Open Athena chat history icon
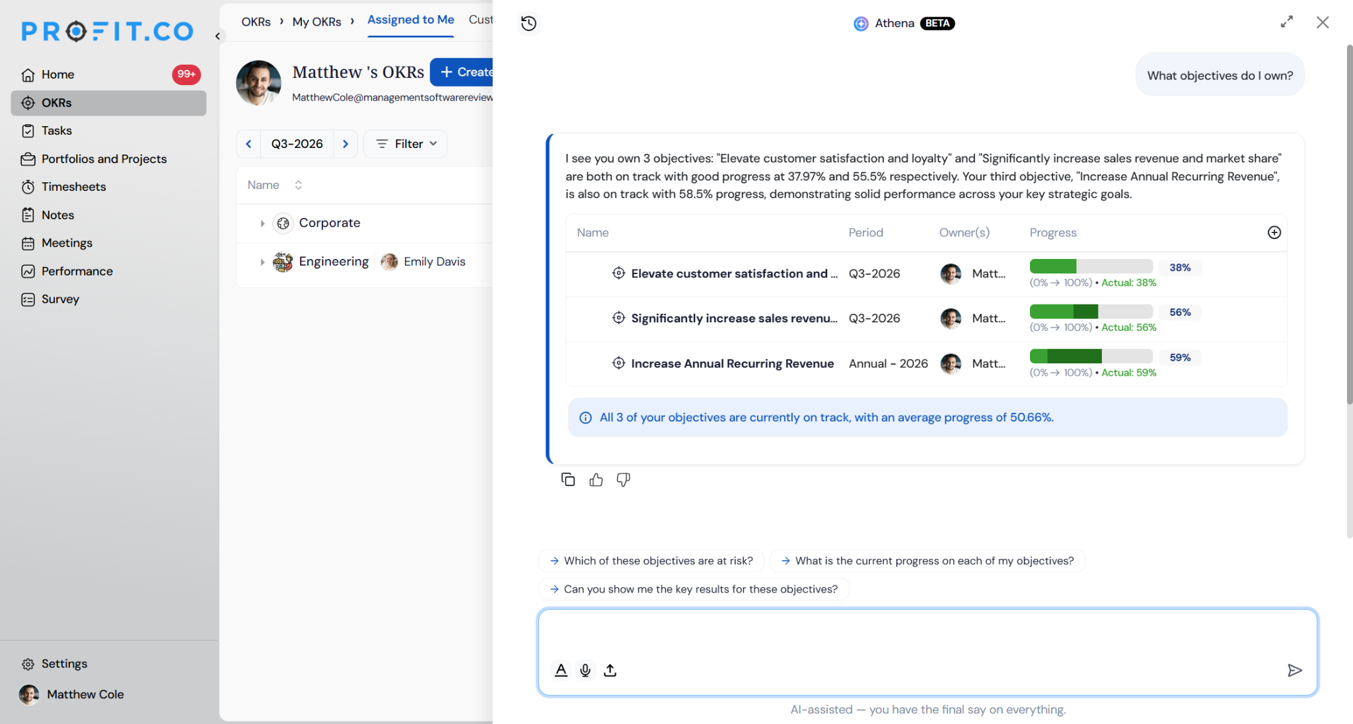1353x724 pixels. pos(529,24)
